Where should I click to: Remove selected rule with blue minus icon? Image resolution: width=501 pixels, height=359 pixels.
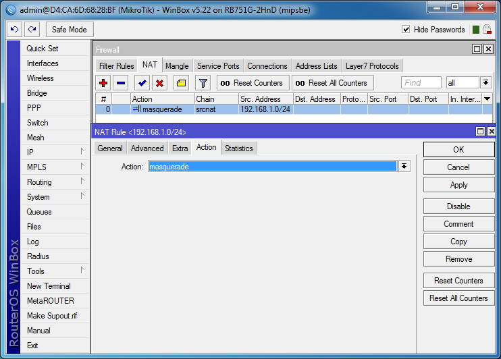(121, 83)
